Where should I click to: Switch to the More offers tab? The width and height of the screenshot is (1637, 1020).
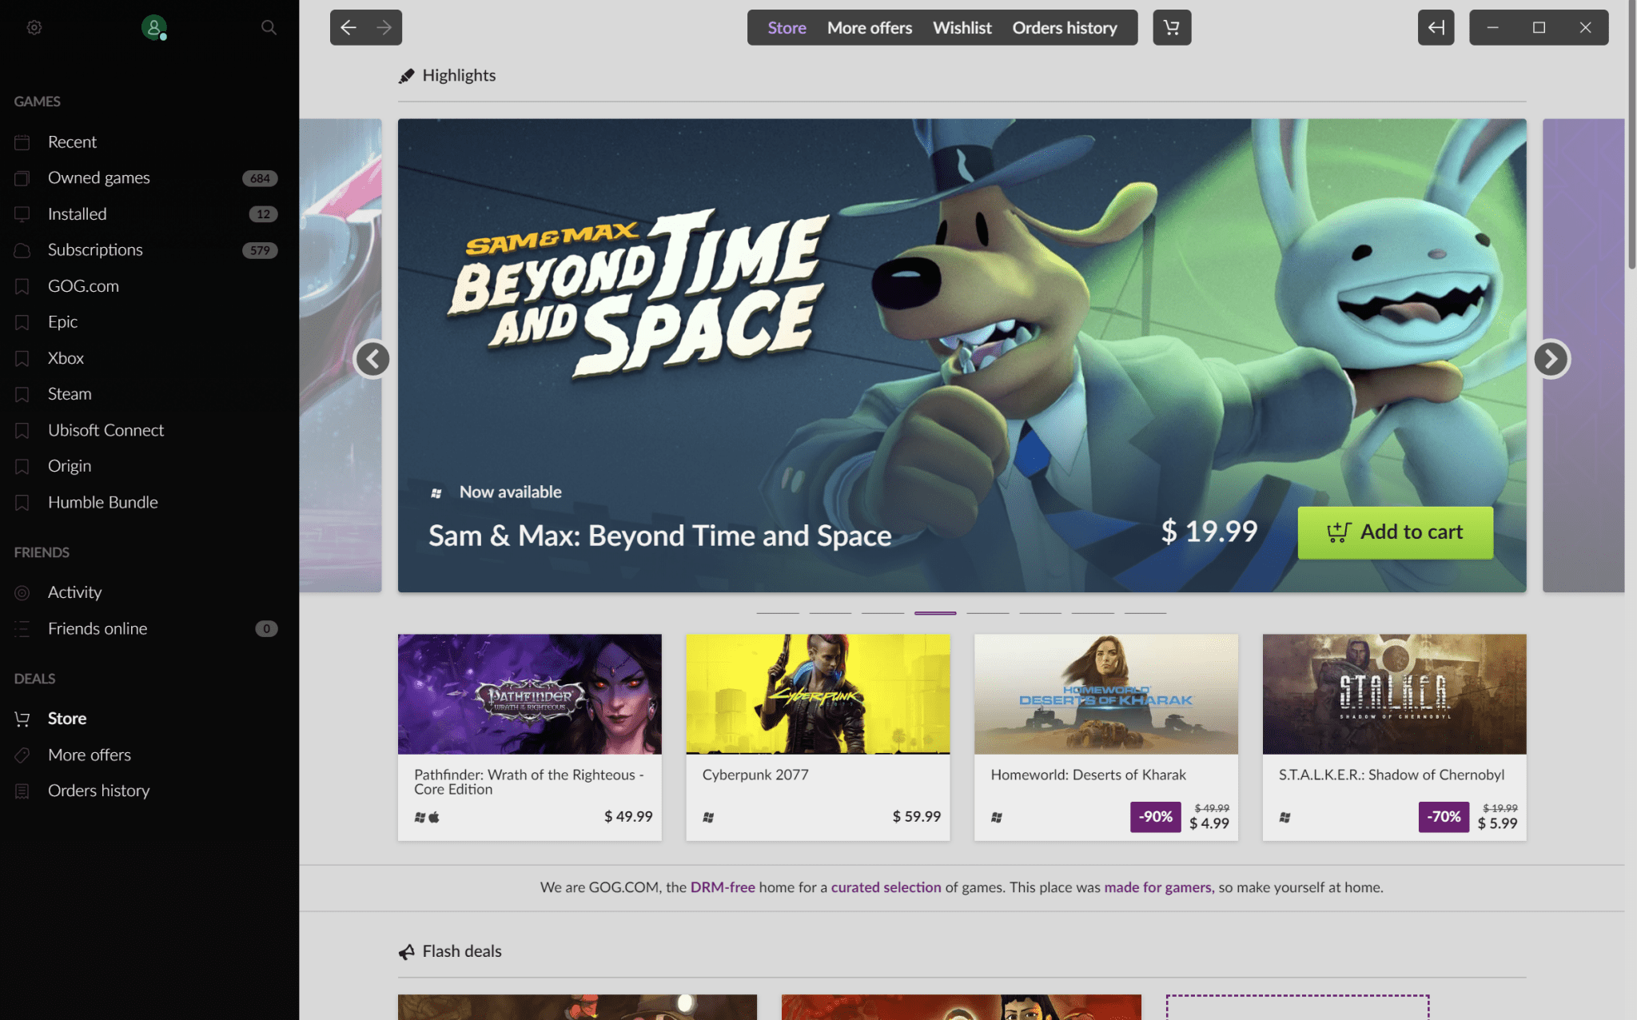coord(869,27)
